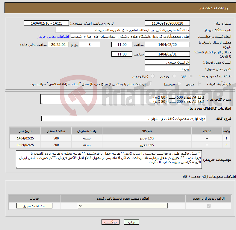The image size is (236, 230).
Task: Toggle the الزامی بودن ارائه مجوز checkbox
Action: point(208,206)
